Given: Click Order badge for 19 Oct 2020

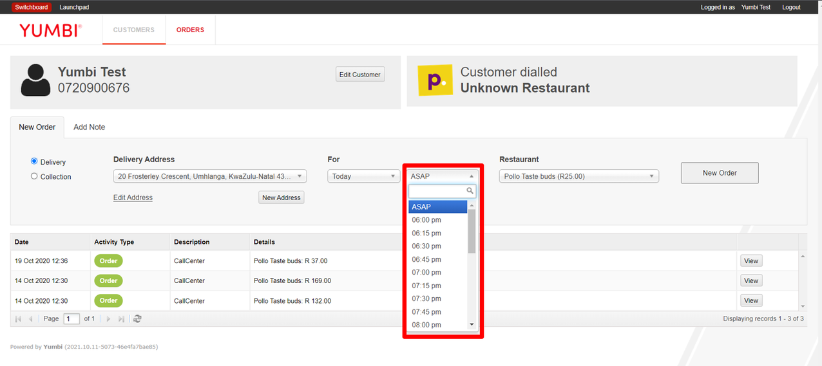Looking at the screenshot, I should 108,261.
